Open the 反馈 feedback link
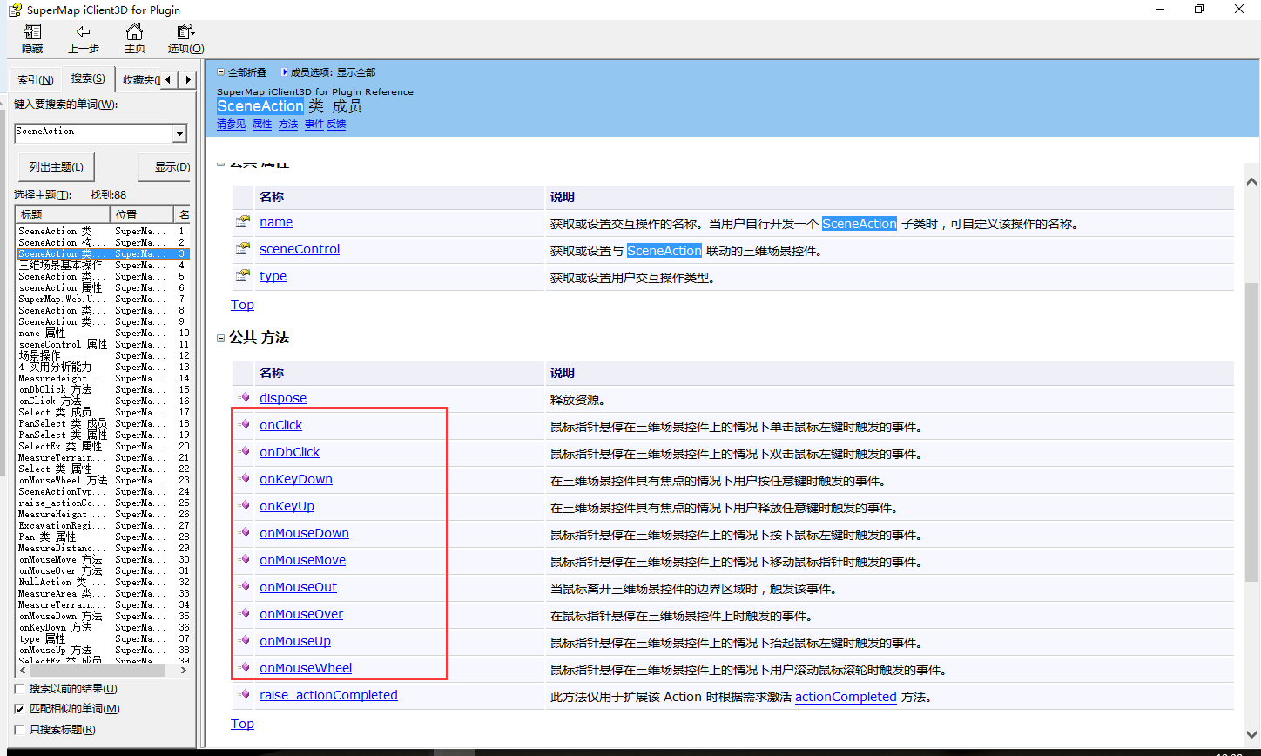Screen dimensions: 1261x756 point(336,125)
